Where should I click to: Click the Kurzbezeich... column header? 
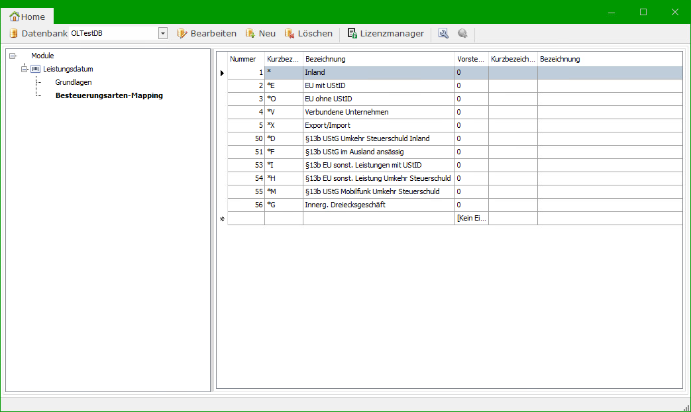click(513, 59)
